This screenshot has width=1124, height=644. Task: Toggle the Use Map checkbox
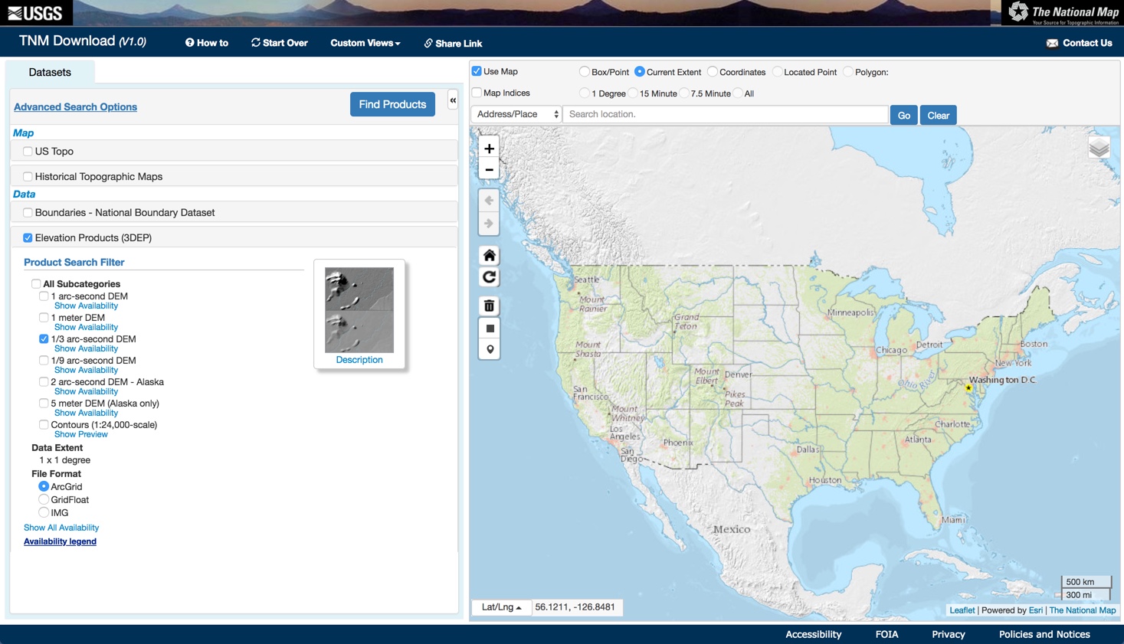[477, 71]
